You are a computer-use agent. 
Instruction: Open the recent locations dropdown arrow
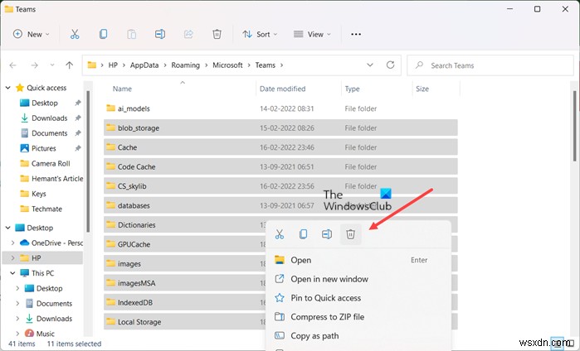[x=52, y=65]
